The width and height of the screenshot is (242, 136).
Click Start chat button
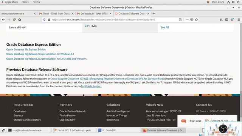(x=195, y=121)
